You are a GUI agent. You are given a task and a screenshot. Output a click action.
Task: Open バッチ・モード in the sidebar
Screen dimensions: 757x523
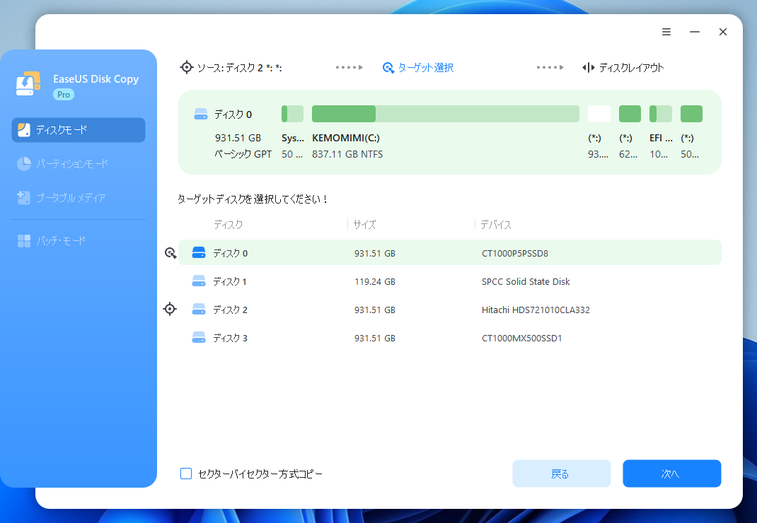(x=79, y=241)
